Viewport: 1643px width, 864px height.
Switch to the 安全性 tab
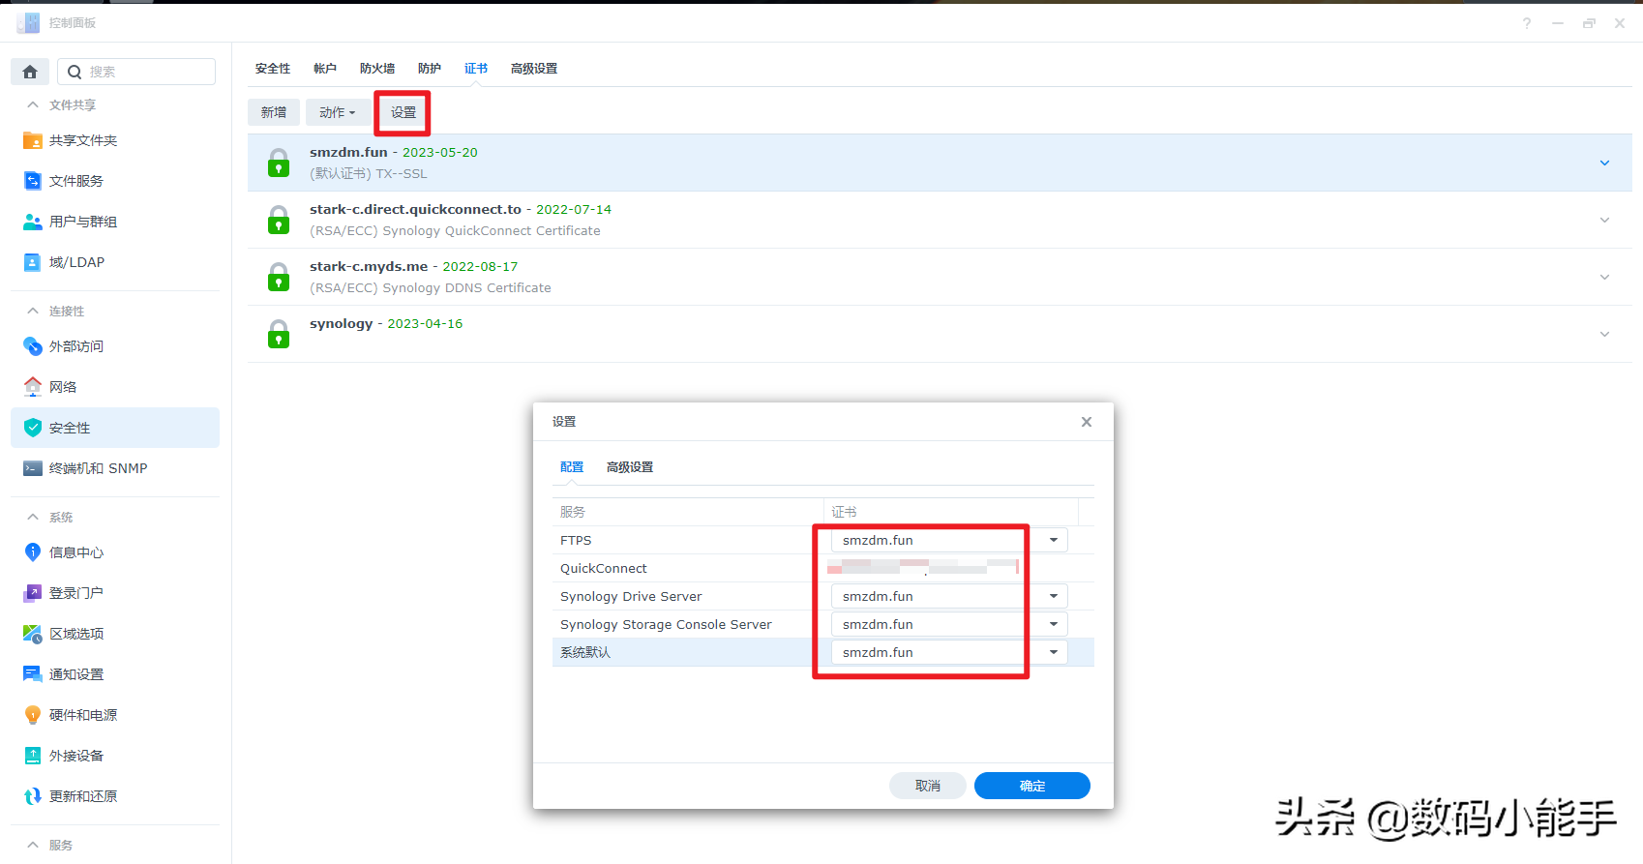pos(273,69)
